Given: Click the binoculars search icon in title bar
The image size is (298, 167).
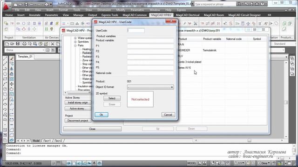Looking at the screenshot, I should 239,4.
